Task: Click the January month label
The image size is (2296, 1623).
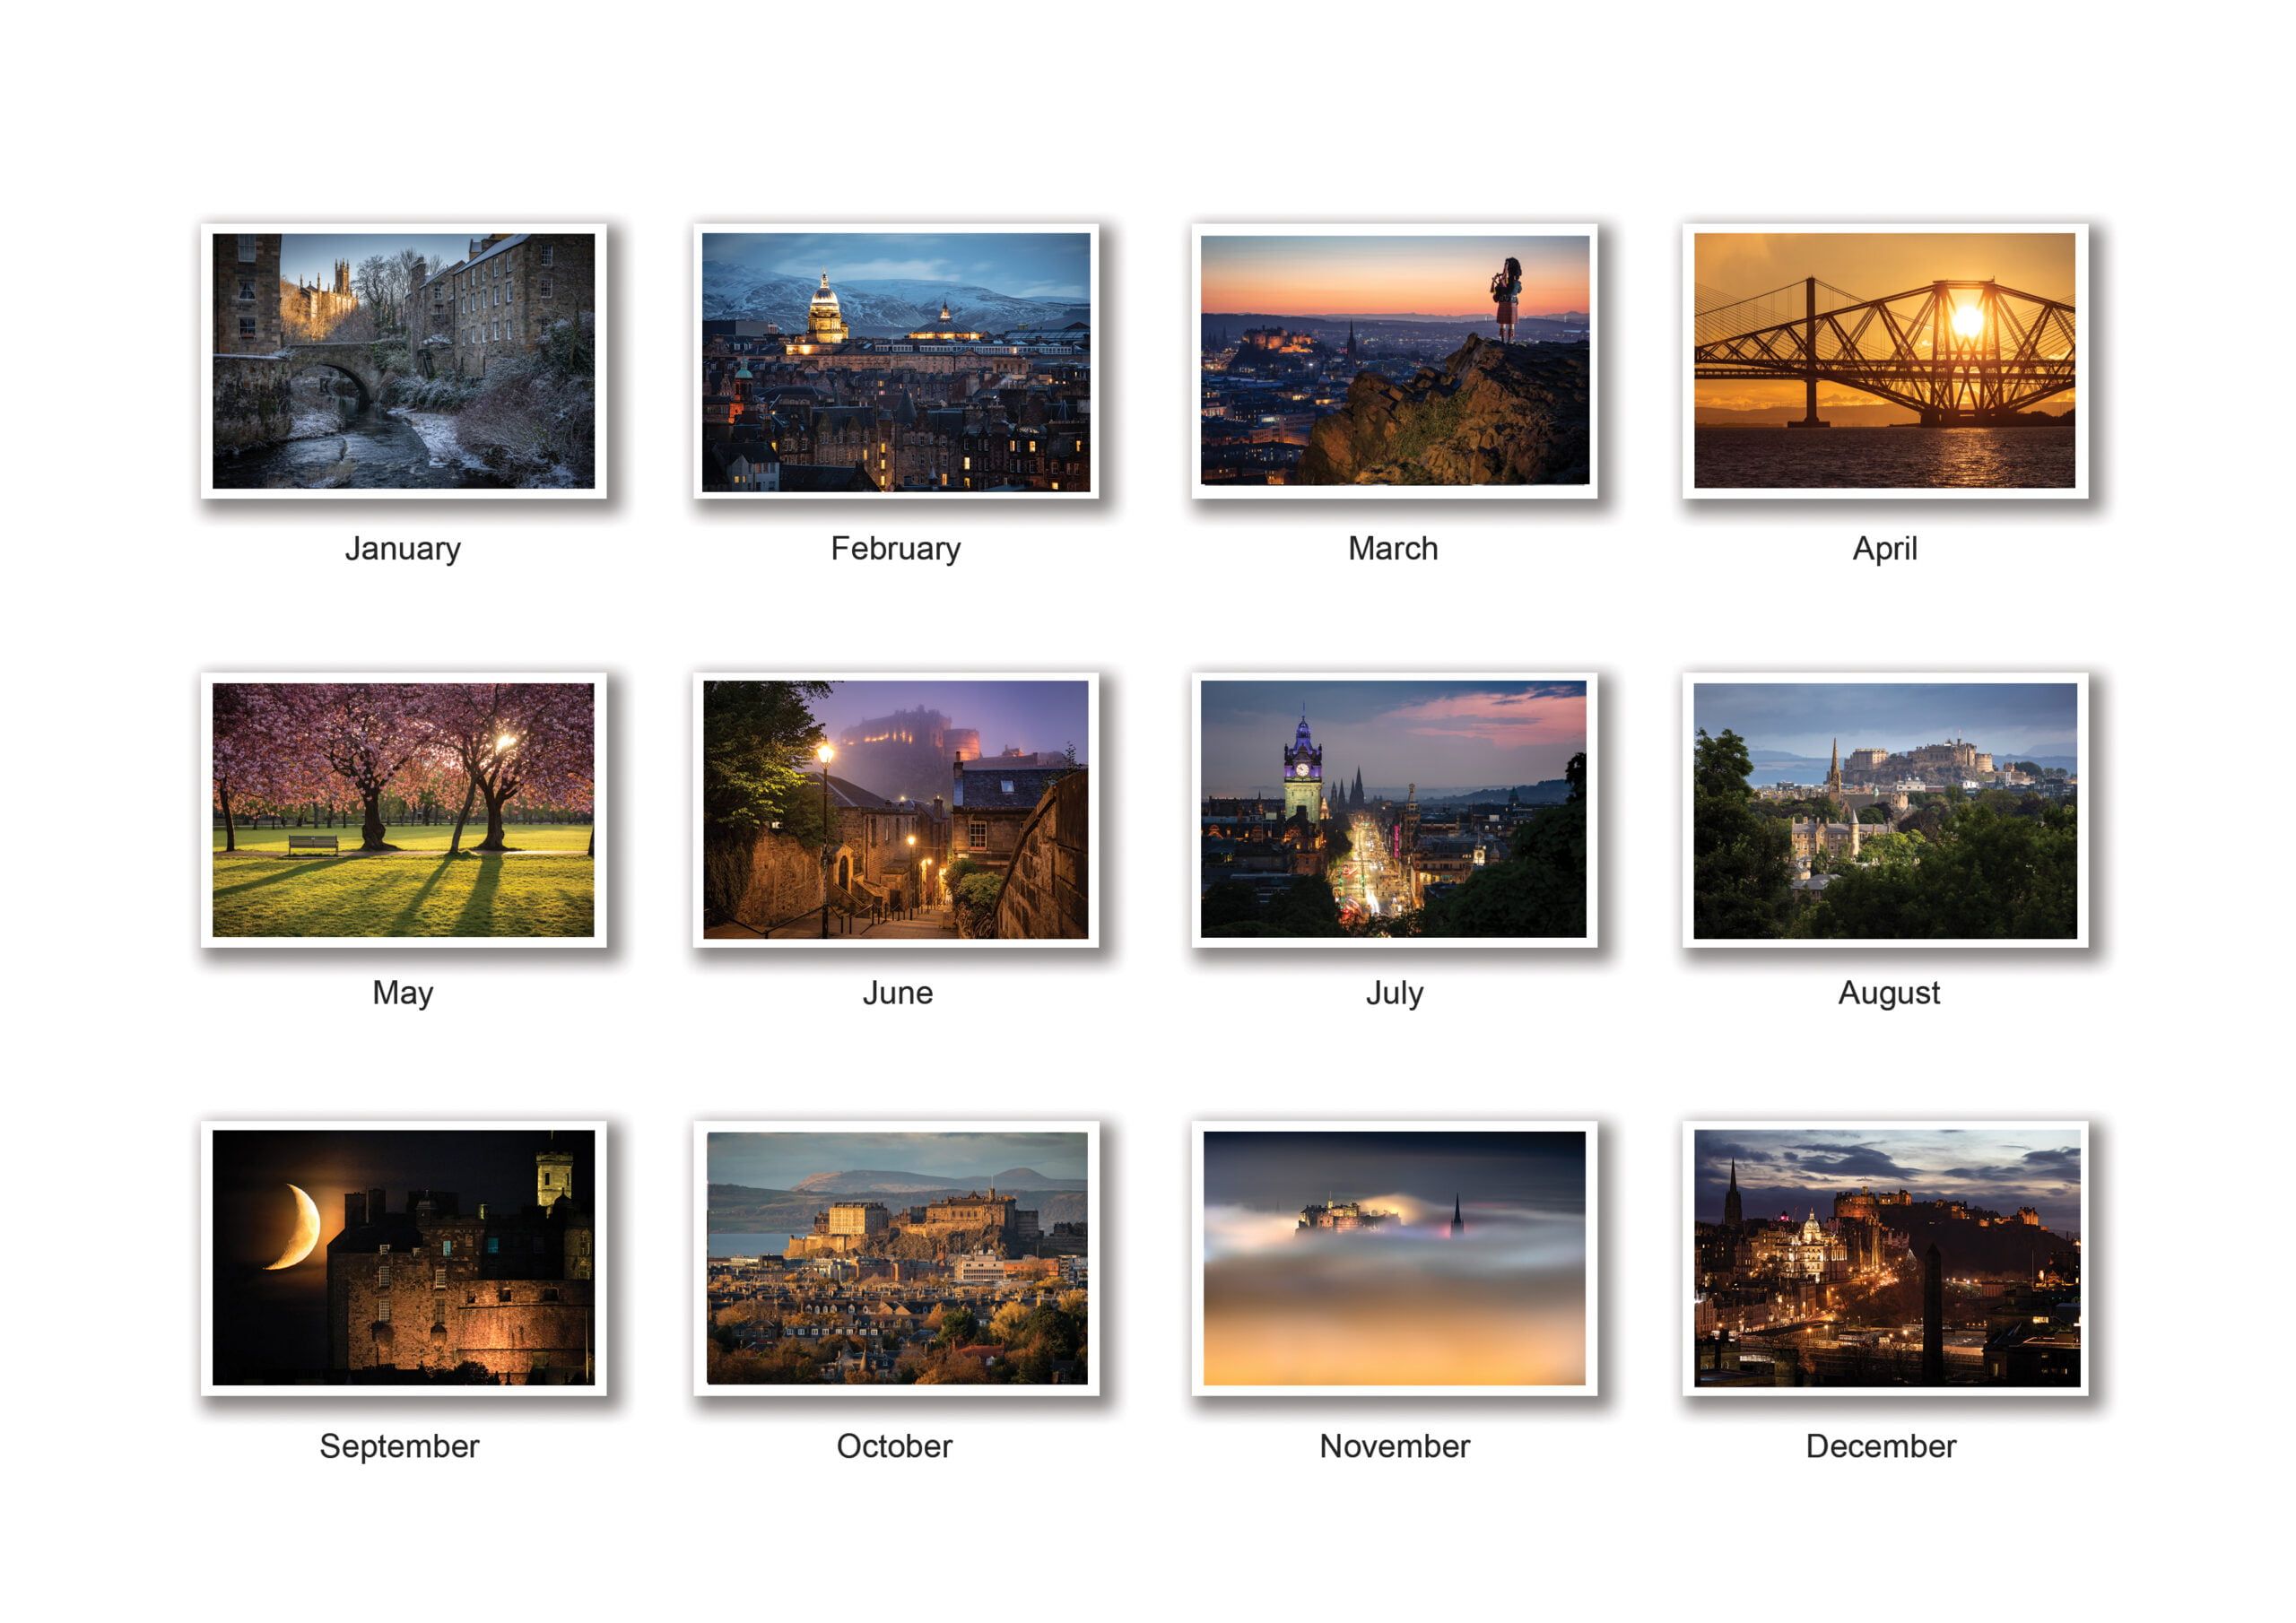Action: tap(403, 549)
